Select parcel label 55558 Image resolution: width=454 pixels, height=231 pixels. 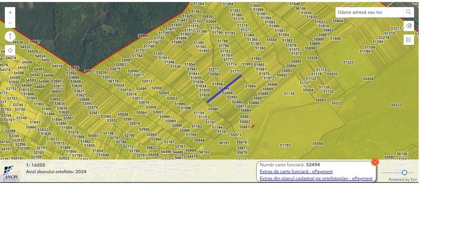click(x=271, y=40)
